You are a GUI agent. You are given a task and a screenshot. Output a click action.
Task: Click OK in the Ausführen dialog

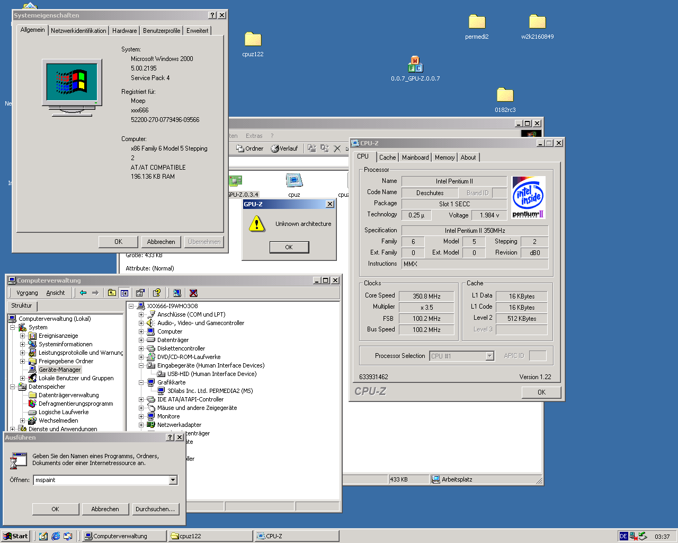click(x=55, y=509)
